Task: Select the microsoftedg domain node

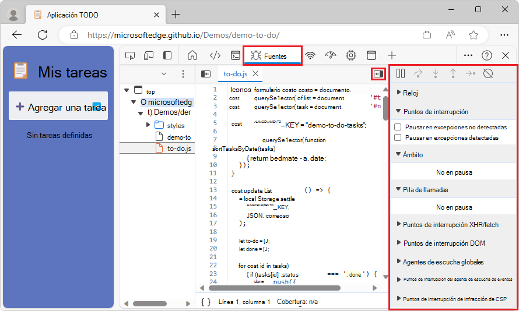Action: pos(166,102)
